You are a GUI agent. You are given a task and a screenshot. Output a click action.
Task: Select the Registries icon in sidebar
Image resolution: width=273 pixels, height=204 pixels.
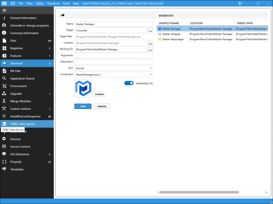click(x=4, y=48)
